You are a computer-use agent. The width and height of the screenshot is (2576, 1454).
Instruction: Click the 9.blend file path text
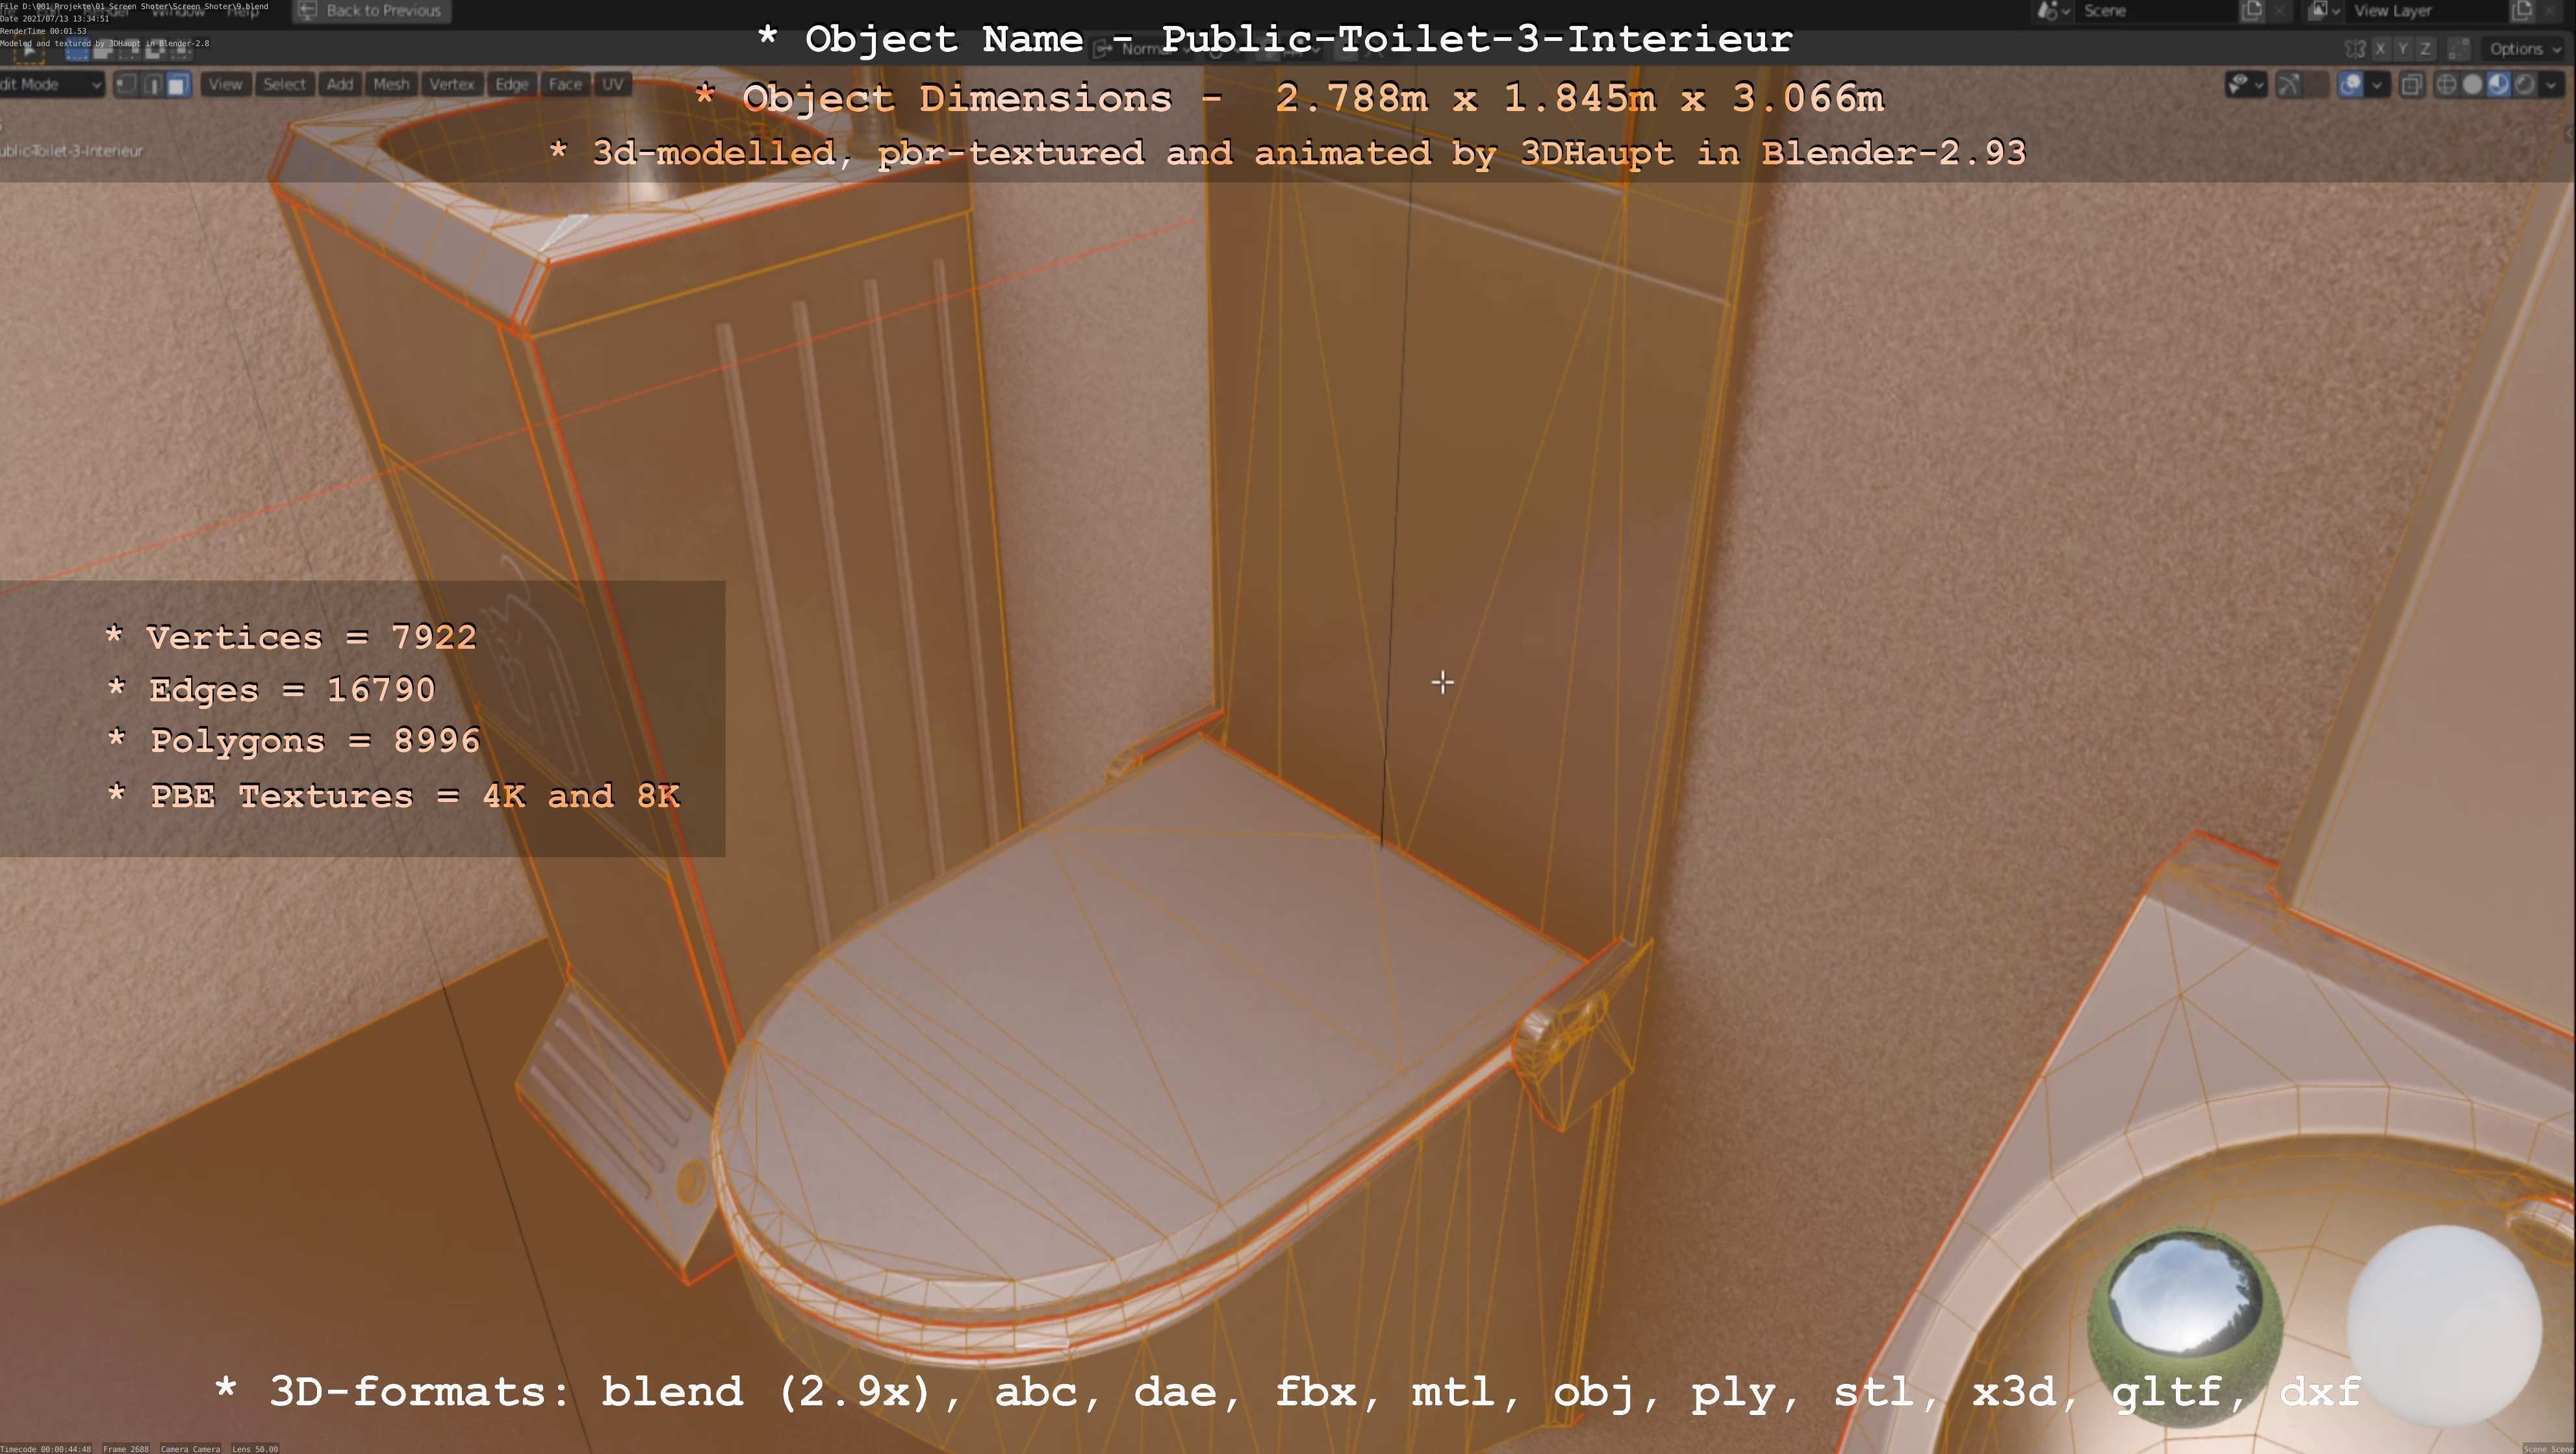[134, 6]
